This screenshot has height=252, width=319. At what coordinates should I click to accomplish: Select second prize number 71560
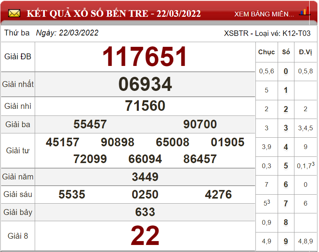(x=145, y=106)
